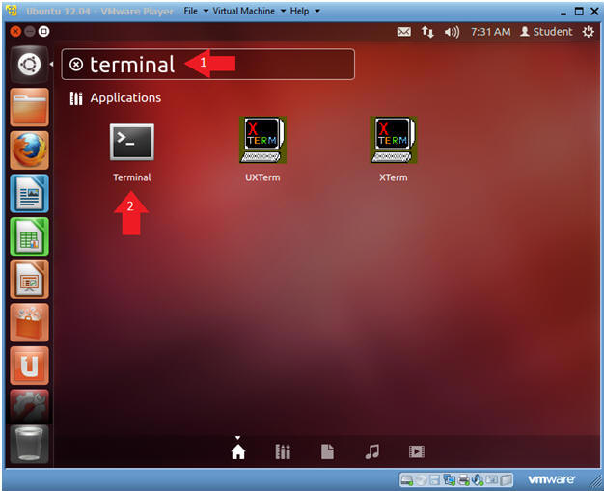Click the VMware printer status icon
The height and width of the screenshot is (491, 604).
464,479
